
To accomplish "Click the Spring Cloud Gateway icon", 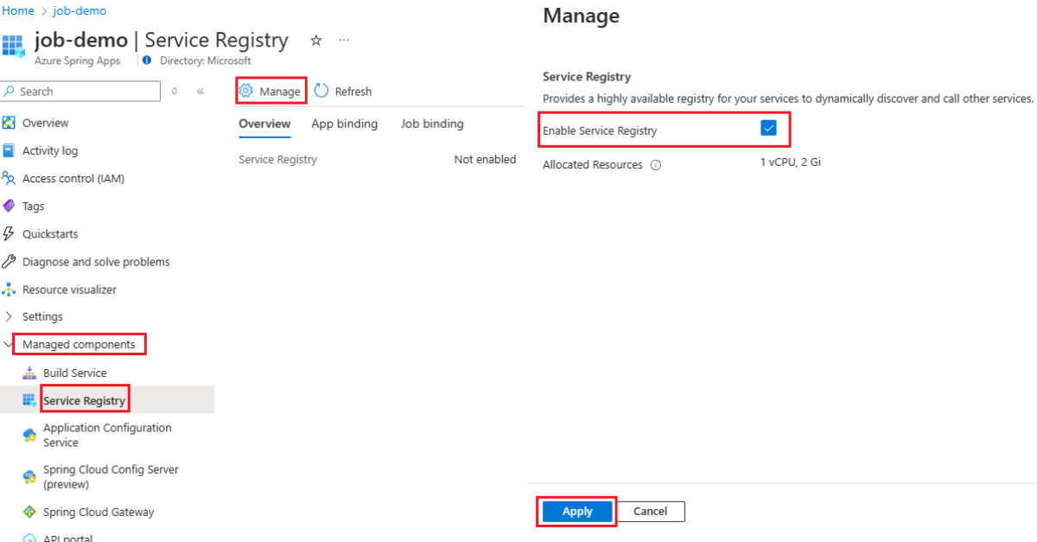I will pos(29,512).
